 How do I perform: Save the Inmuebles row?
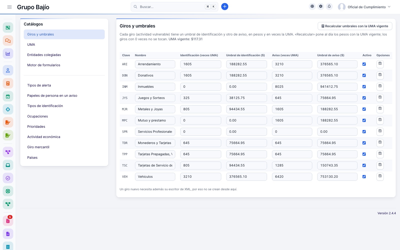pyautogui.click(x=380, y=87)
